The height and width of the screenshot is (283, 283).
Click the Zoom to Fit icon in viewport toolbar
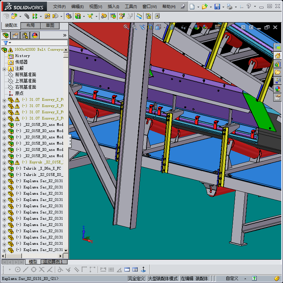click(x=126, y=27)
